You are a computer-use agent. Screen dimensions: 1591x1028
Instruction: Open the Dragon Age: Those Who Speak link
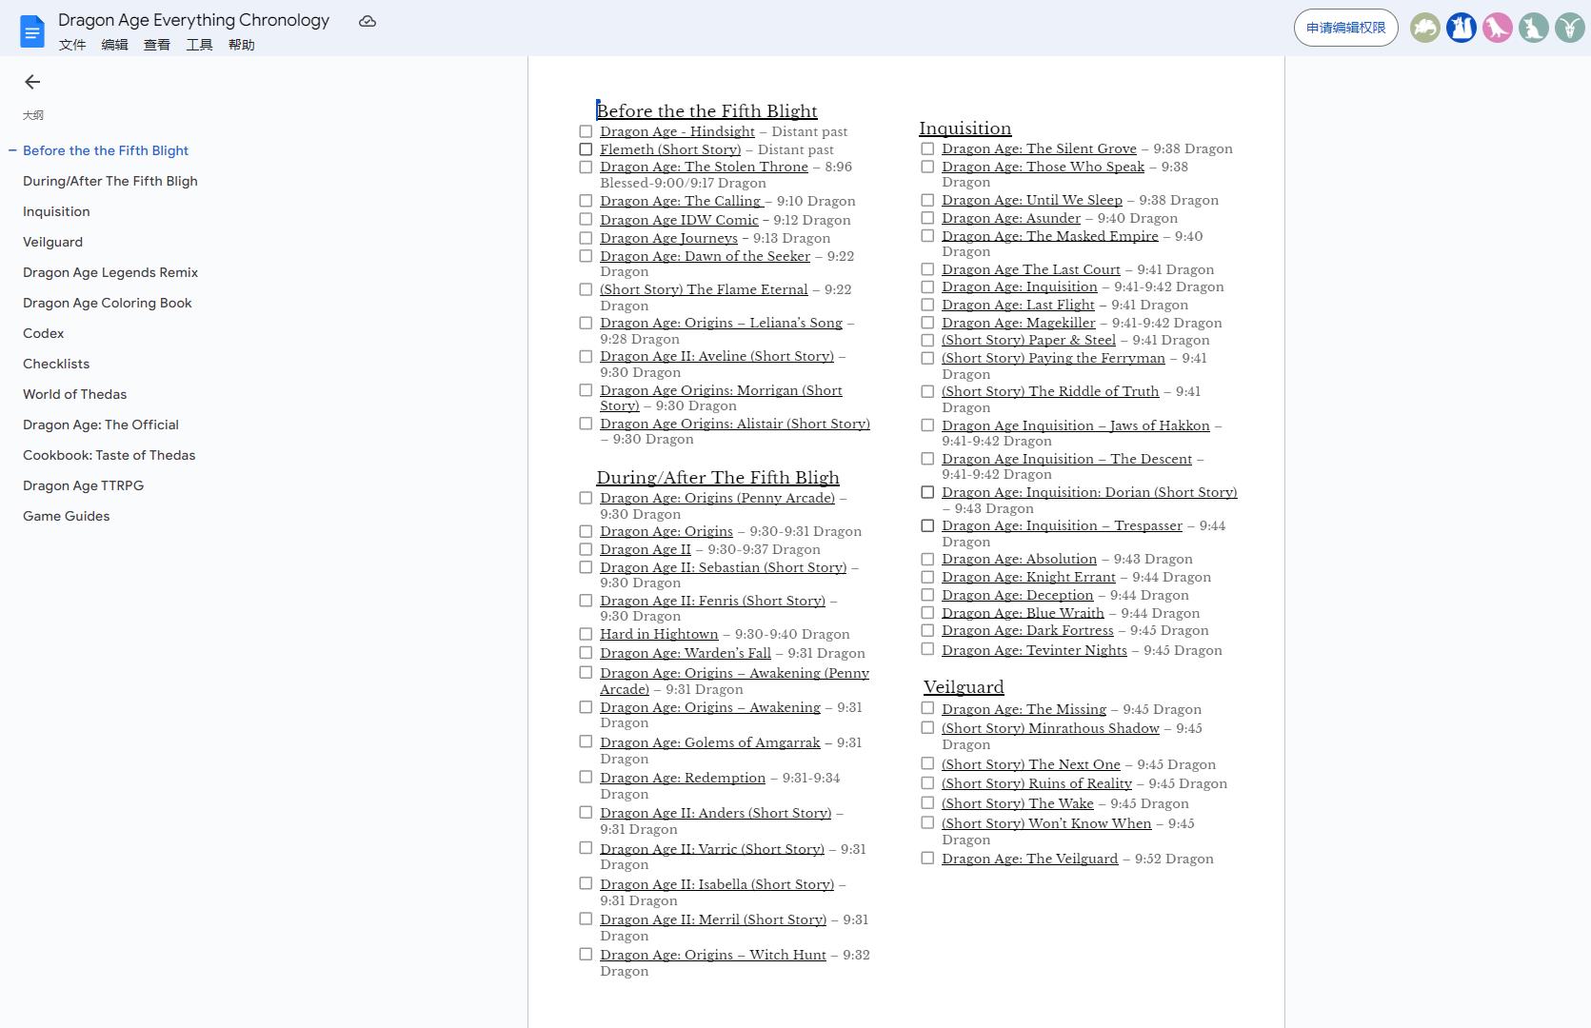click(x=1043, y=167)
